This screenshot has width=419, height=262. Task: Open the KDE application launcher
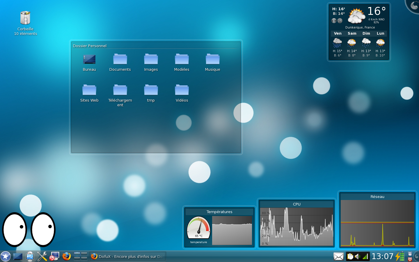click(6, 256)
